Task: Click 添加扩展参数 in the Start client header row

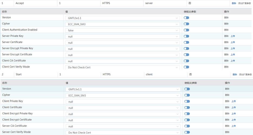Action: [245, 75]
